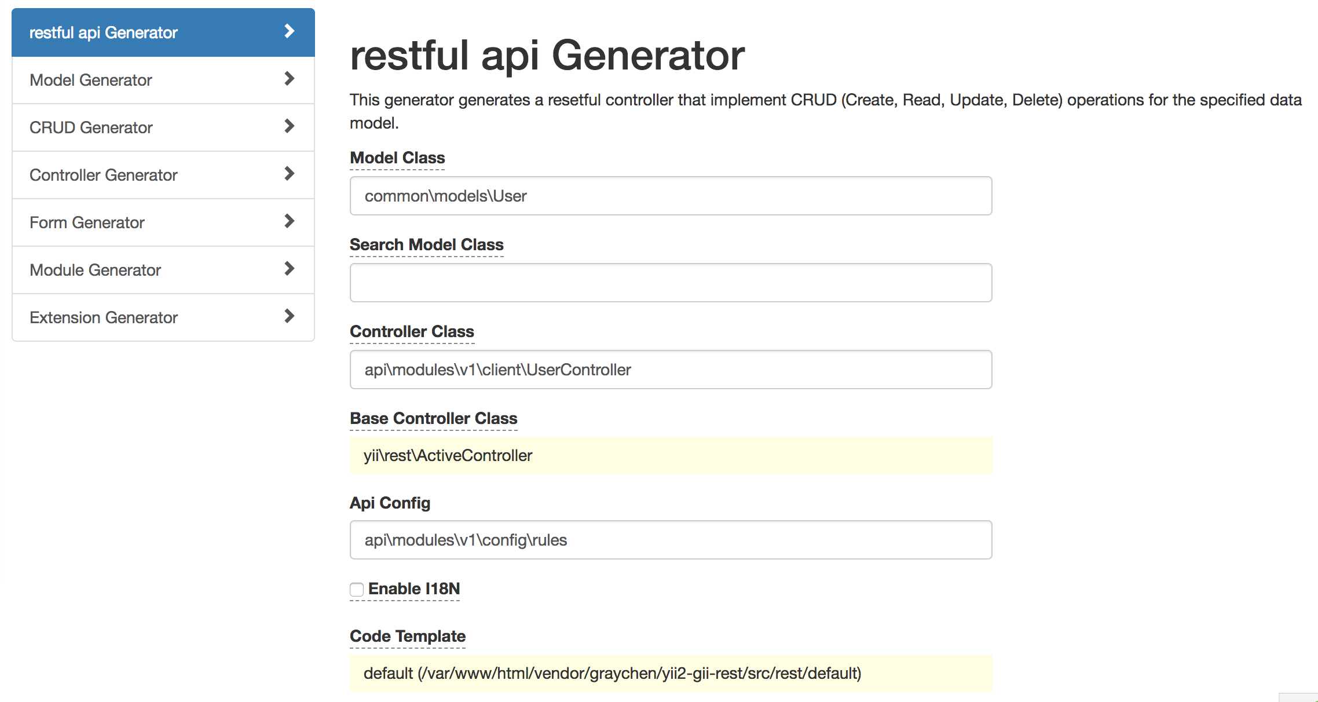Image resolution: width=1318 pixels, height=702 pixels.
Task: Edit the Base Controller Class sticky value
Action: [671, 455]
